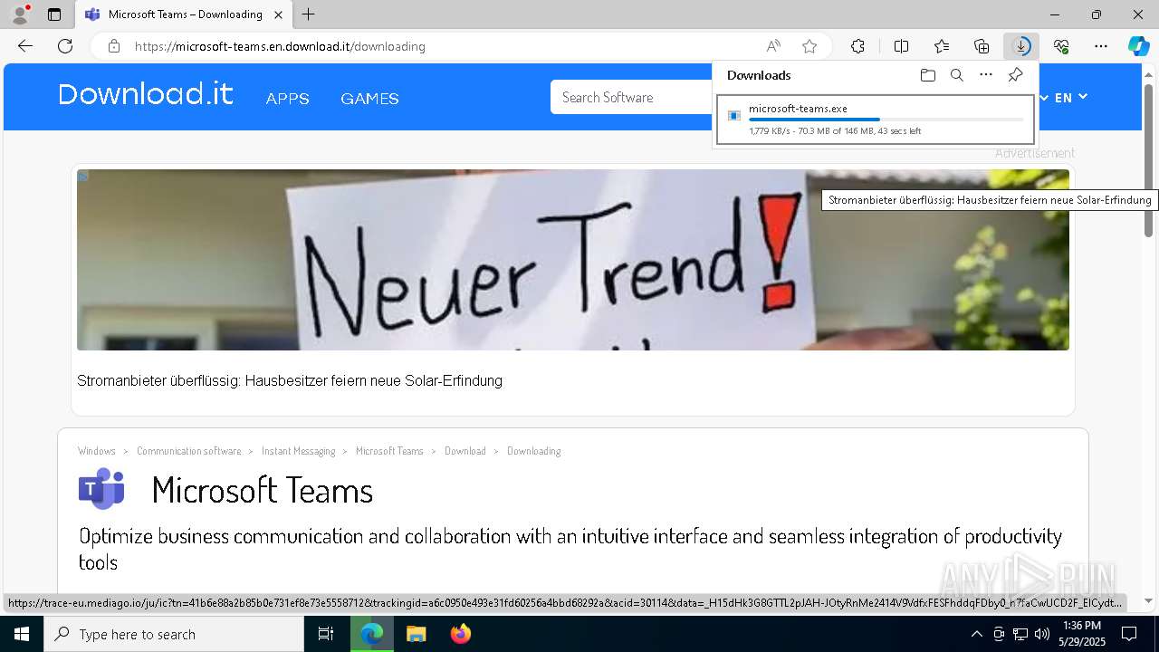
Task: Click the address bar URL
Action: coord(280,46)
